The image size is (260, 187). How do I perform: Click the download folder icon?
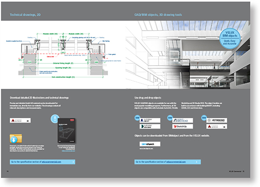point(16,138)
